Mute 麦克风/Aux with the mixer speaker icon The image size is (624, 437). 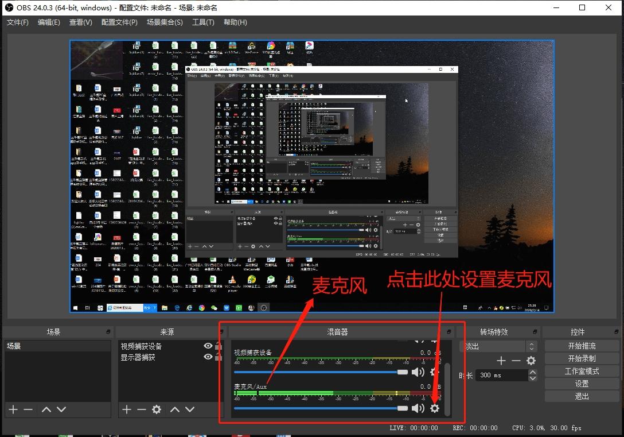[x=418, y=408]
